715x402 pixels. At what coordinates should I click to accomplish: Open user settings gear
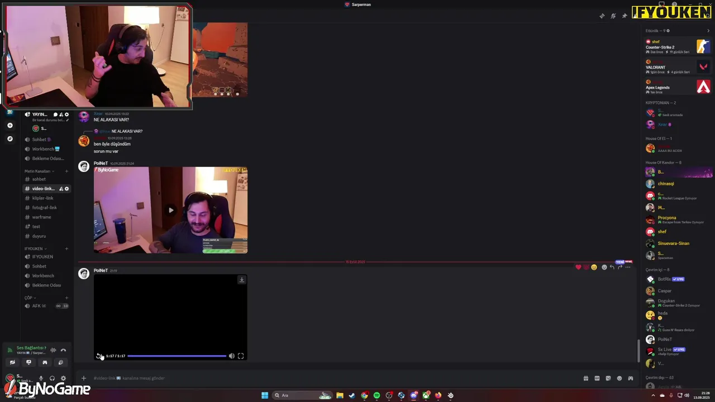coord(63,378)
